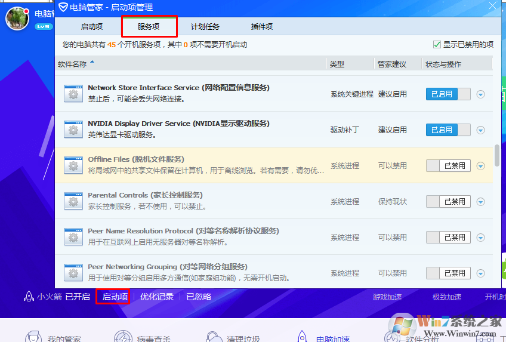The width and height of the screenshot is (506, 342).
Task: Open the 启动项 tab
Action: (92, 26)
